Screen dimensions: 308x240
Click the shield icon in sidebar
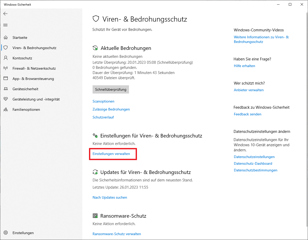6,48
